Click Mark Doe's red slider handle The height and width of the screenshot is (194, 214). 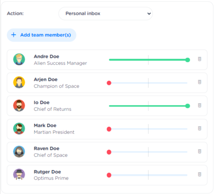(109, 129)
